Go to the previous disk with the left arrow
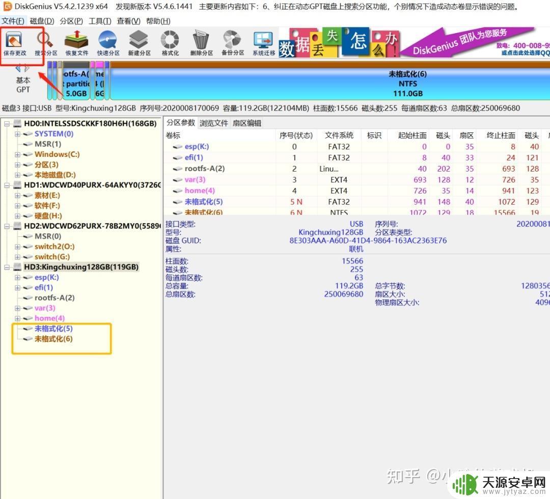 coord(18,68)
